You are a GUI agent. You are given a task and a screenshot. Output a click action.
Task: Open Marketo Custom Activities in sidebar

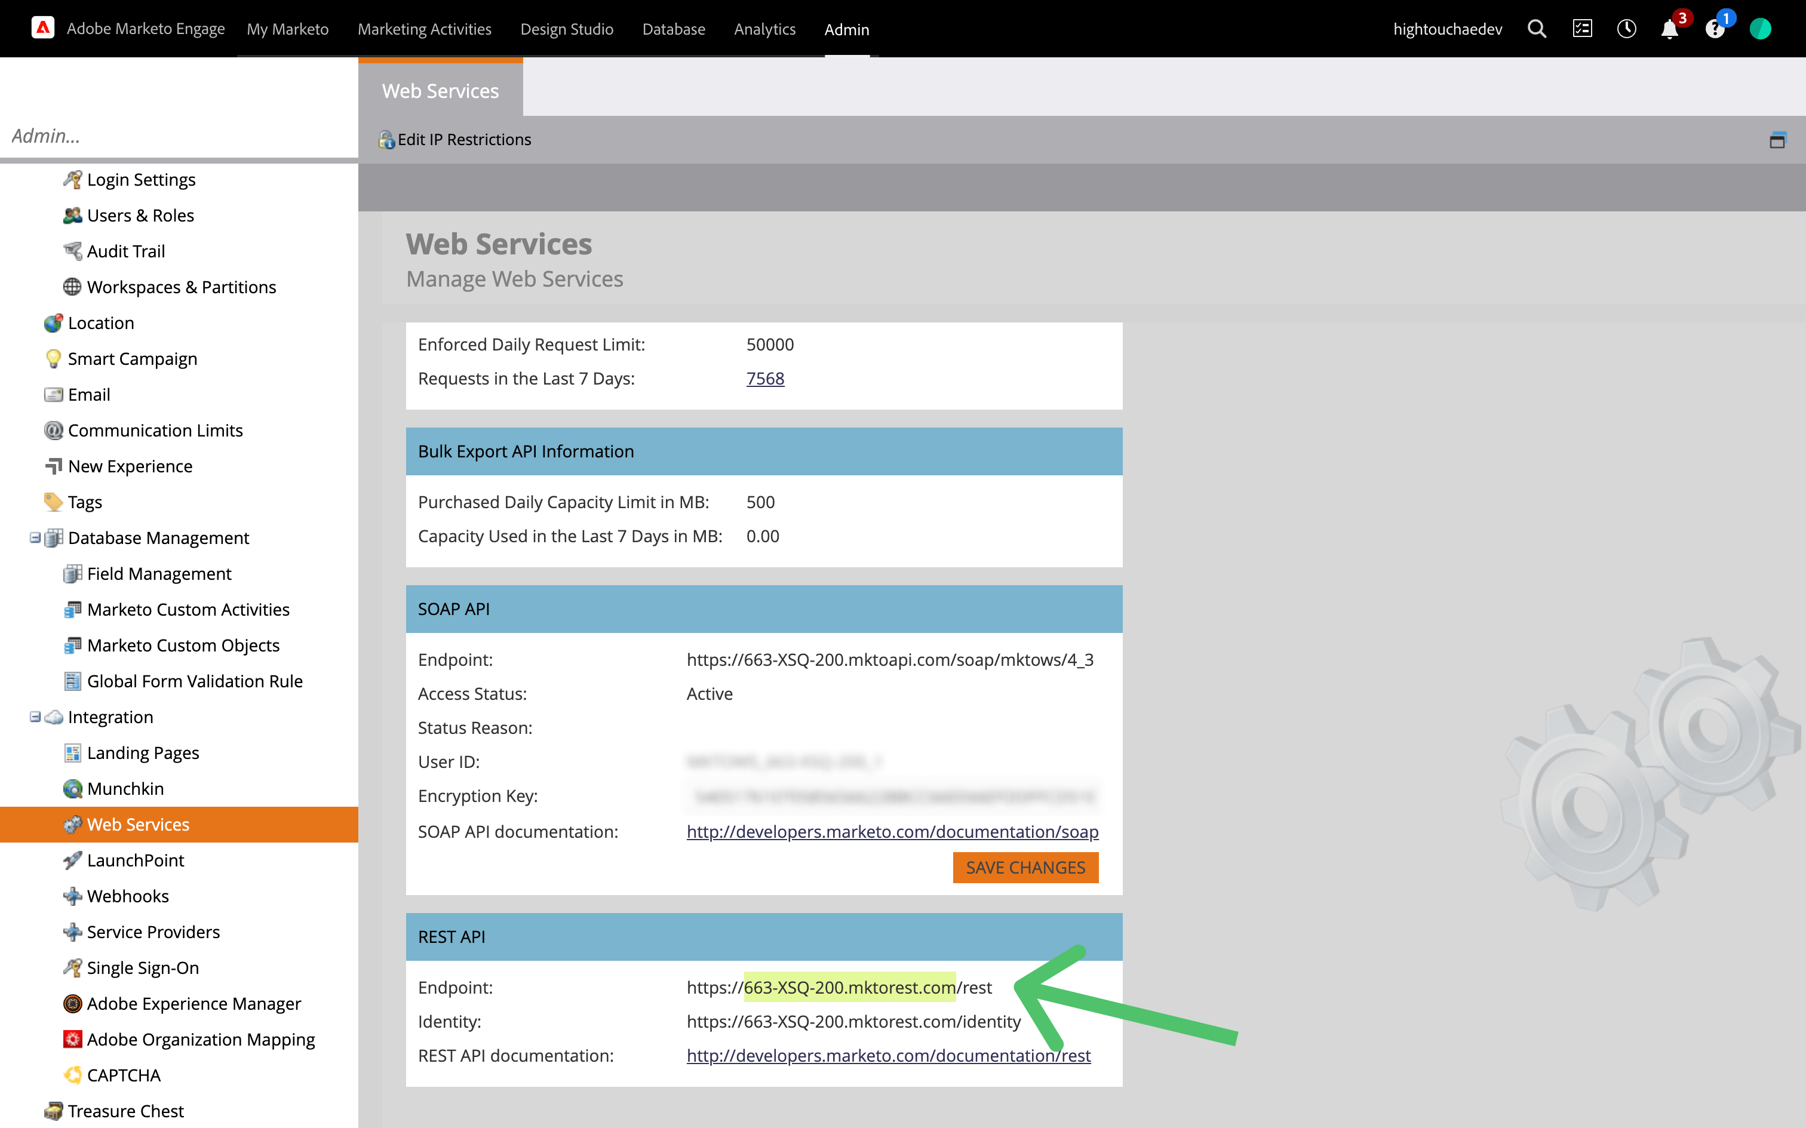pyautogui.click(x=188, y=610)
